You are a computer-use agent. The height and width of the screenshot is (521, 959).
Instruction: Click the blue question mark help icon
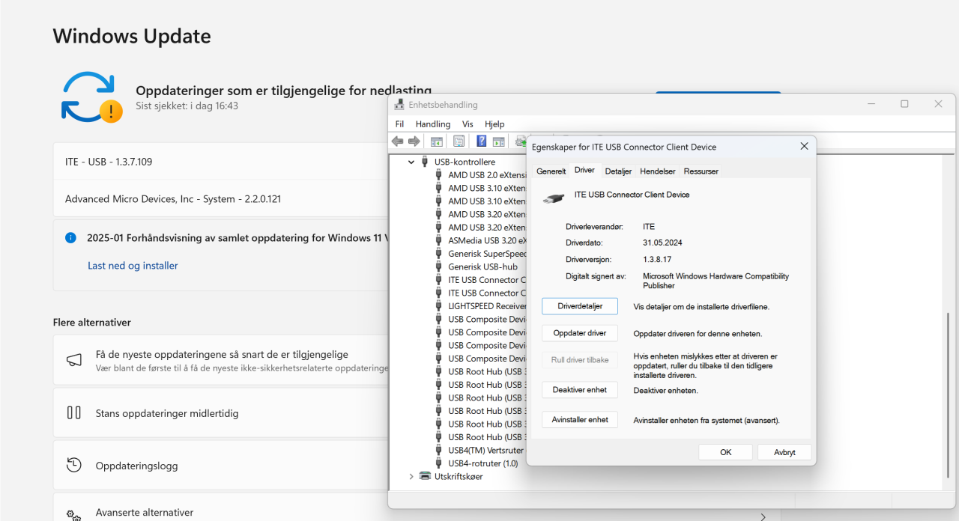(x=482, y=141)
